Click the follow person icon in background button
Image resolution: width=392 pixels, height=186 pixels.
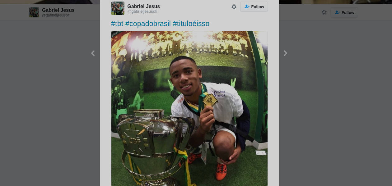pyautogui.click(x=337, y=12)
